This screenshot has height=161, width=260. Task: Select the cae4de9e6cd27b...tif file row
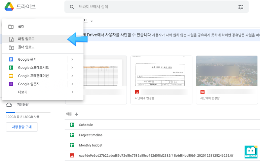click(162, 156)
